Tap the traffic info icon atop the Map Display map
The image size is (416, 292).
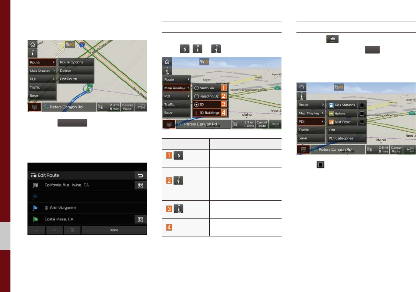[204, 62]
